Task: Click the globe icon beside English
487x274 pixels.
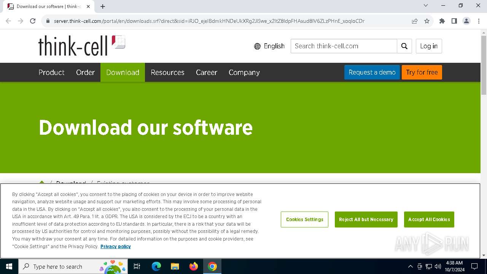Action: point(257,46)
